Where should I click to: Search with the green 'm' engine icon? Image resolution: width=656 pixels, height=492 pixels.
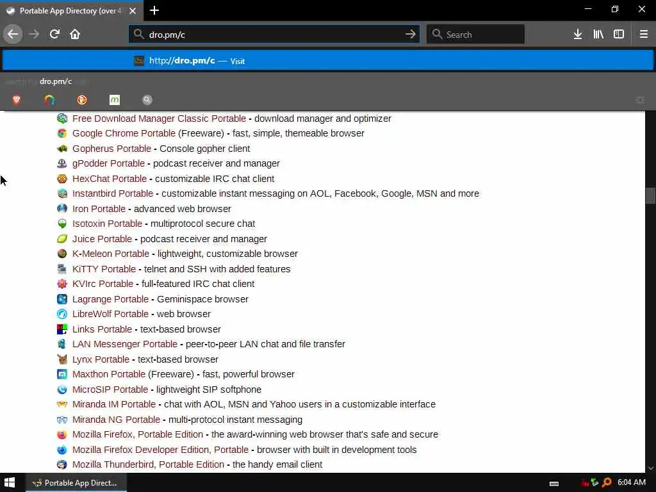pos(115,99)
